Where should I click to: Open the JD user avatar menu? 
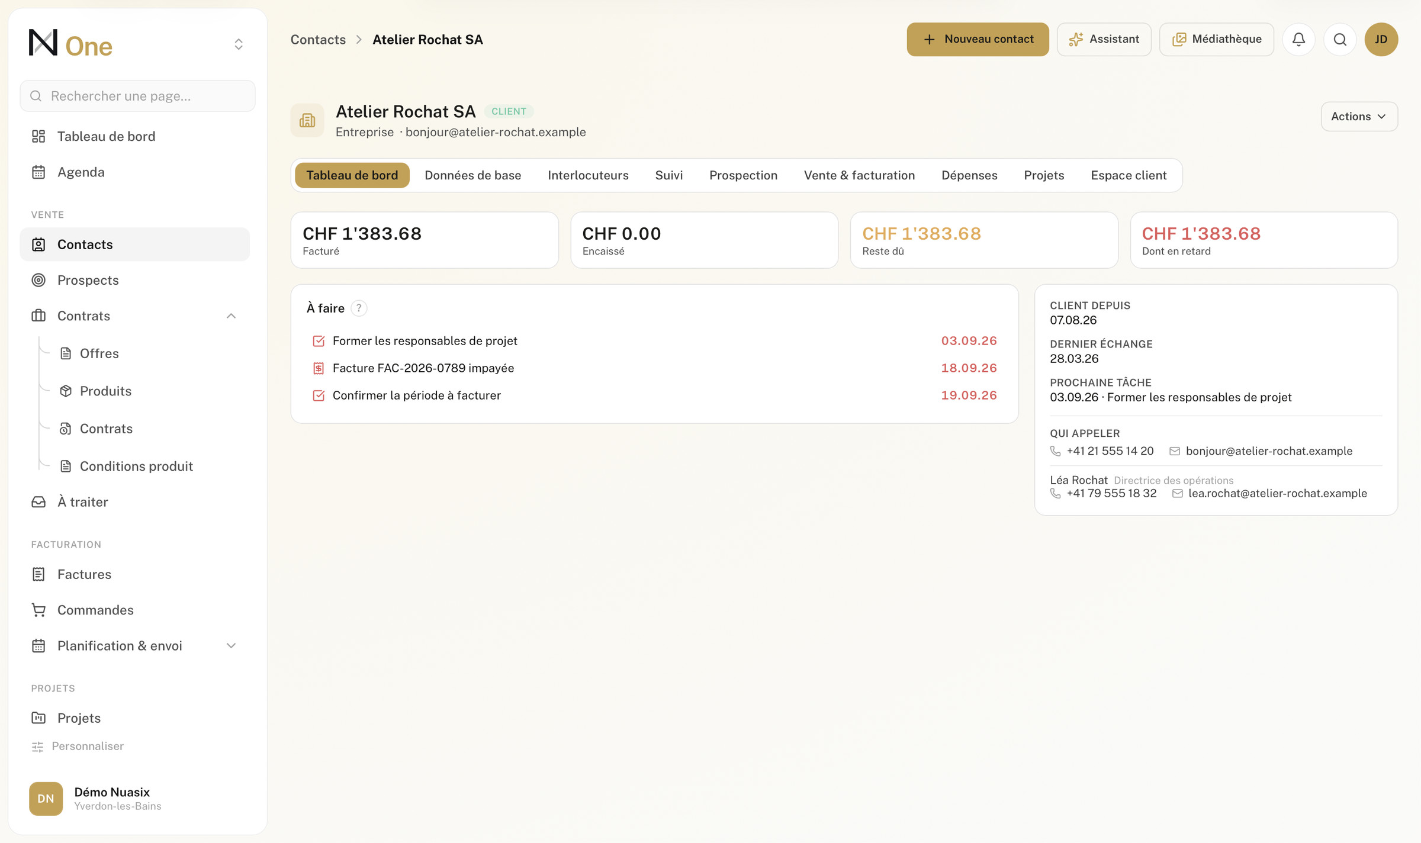coord(1381,39)
